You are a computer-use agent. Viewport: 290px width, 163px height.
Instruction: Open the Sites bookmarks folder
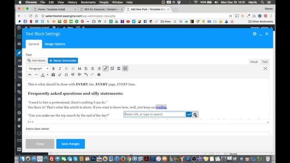(x=166, y=22)
